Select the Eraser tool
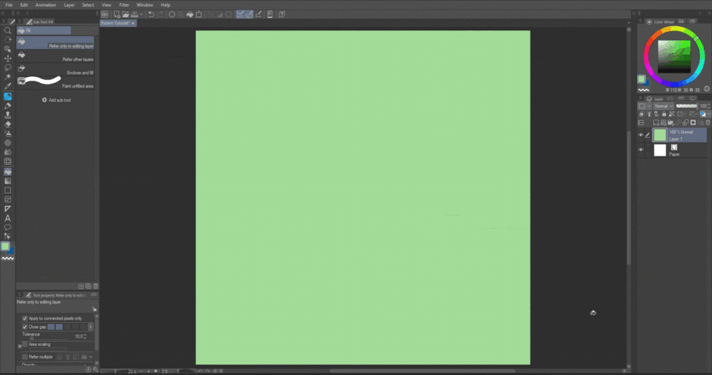The image size is (712, 375). pos(7,124)
